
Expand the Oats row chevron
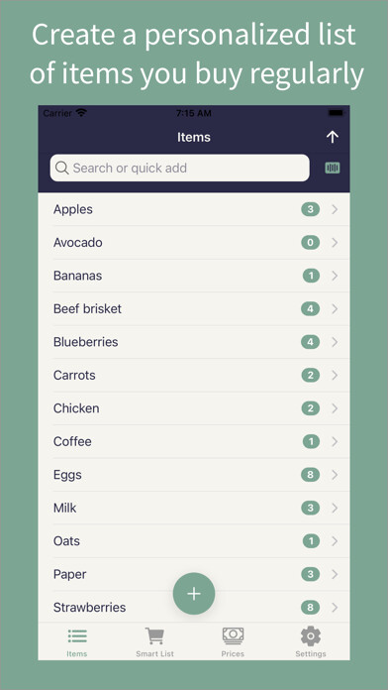[335, 541]
